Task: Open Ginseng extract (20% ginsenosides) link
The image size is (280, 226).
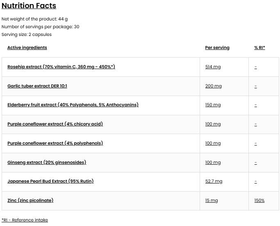Action: tap(46, 162)
